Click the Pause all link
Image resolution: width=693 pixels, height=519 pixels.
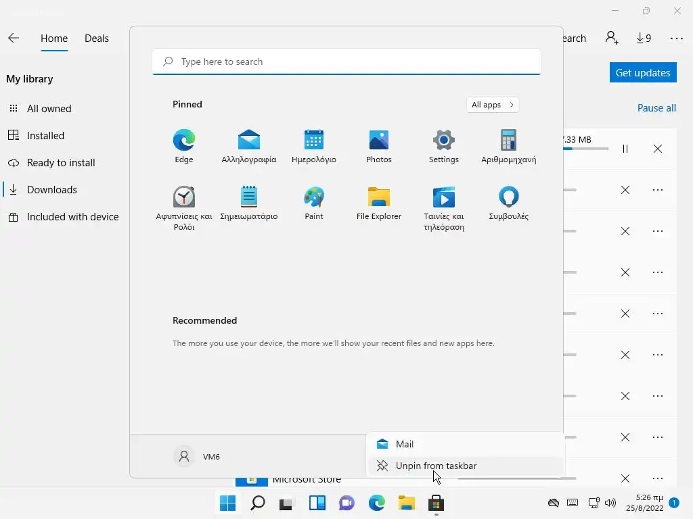[656, 108]
